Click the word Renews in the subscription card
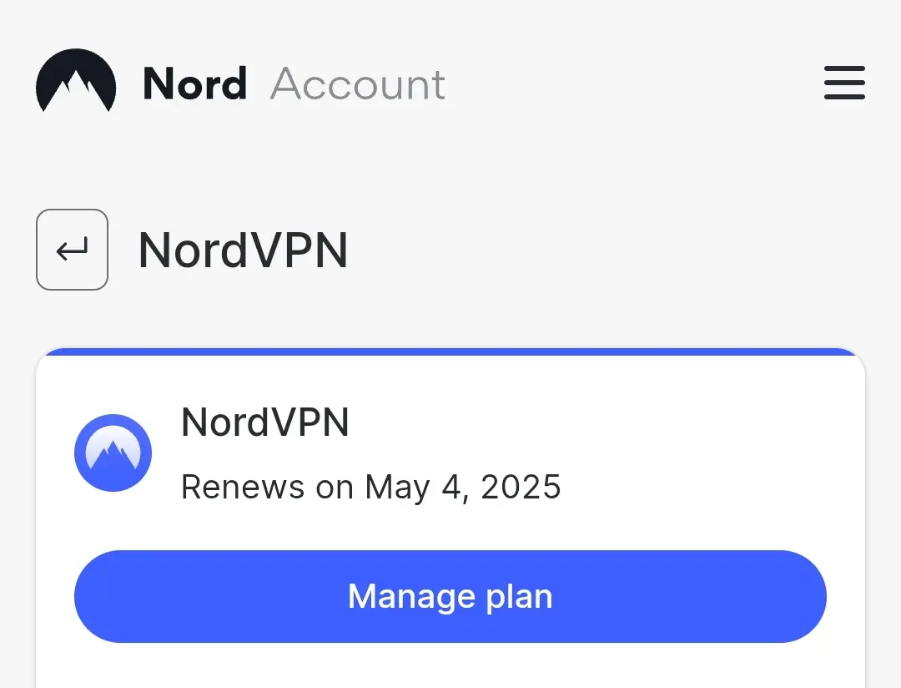901x688 pixels. tap(243, 488)
